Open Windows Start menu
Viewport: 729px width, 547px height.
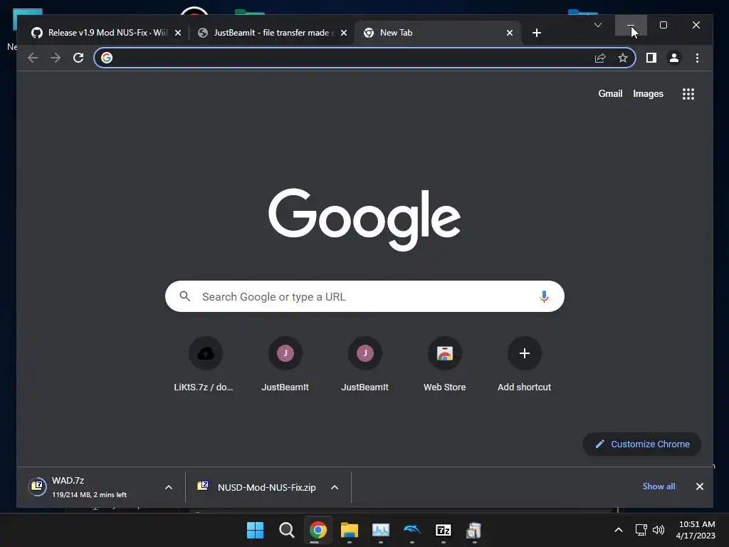click(x=255, y=530)
